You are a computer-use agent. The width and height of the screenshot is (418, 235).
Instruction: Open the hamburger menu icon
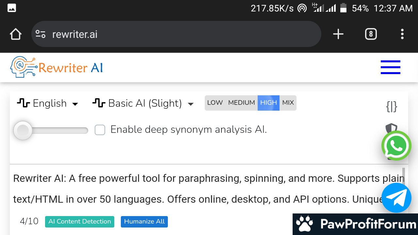tap(390, 67)
